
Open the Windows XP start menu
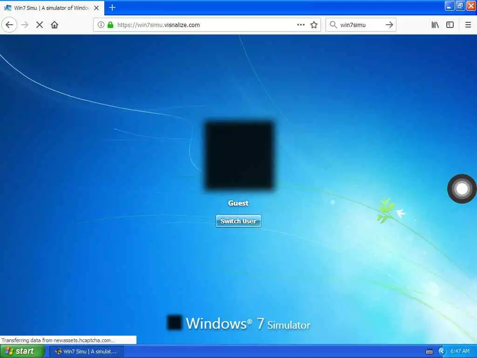pos(22,351)
